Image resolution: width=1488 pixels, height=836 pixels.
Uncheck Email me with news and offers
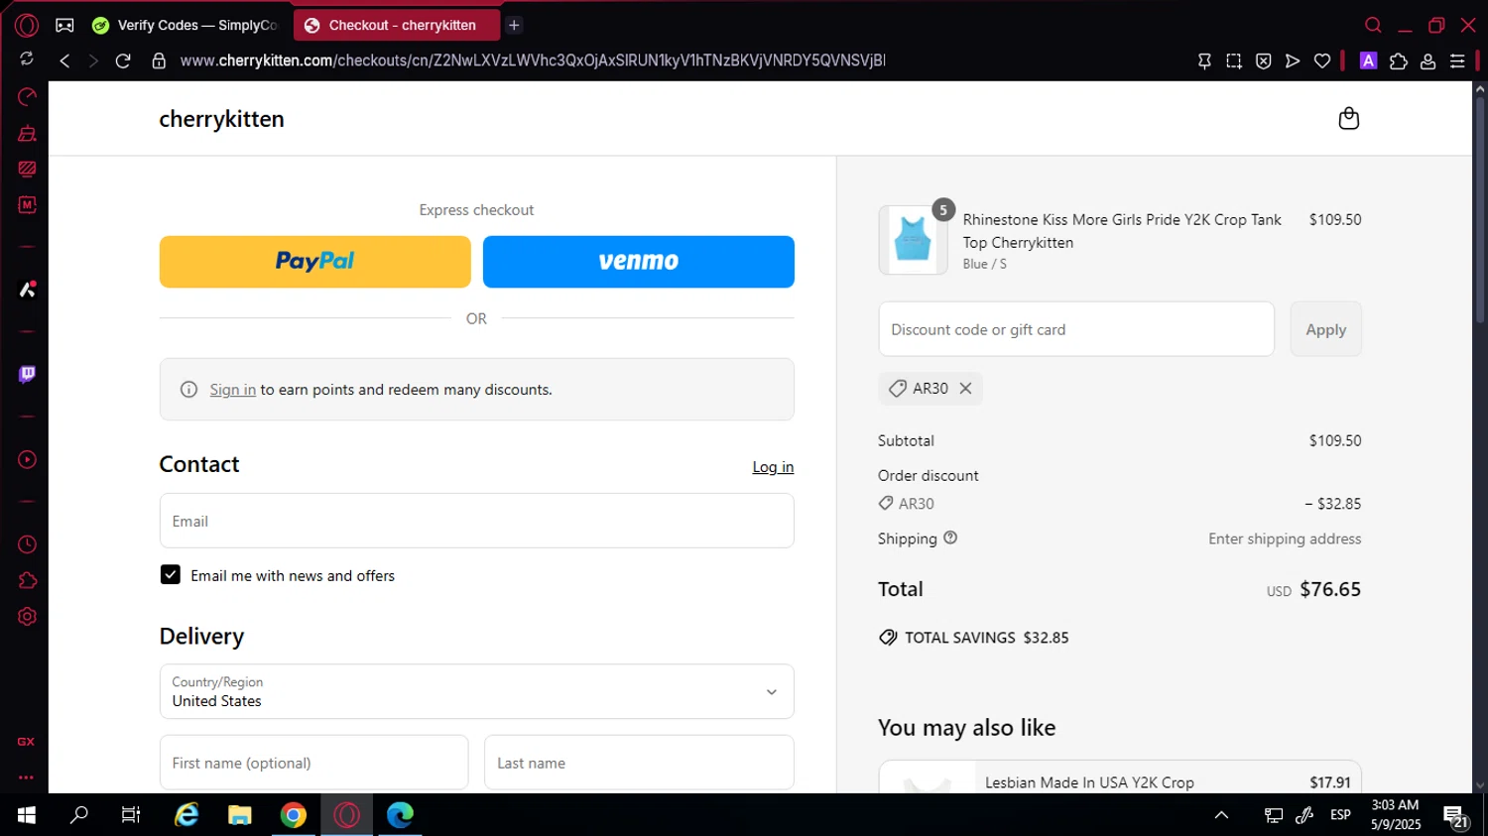tap(171, 575)
